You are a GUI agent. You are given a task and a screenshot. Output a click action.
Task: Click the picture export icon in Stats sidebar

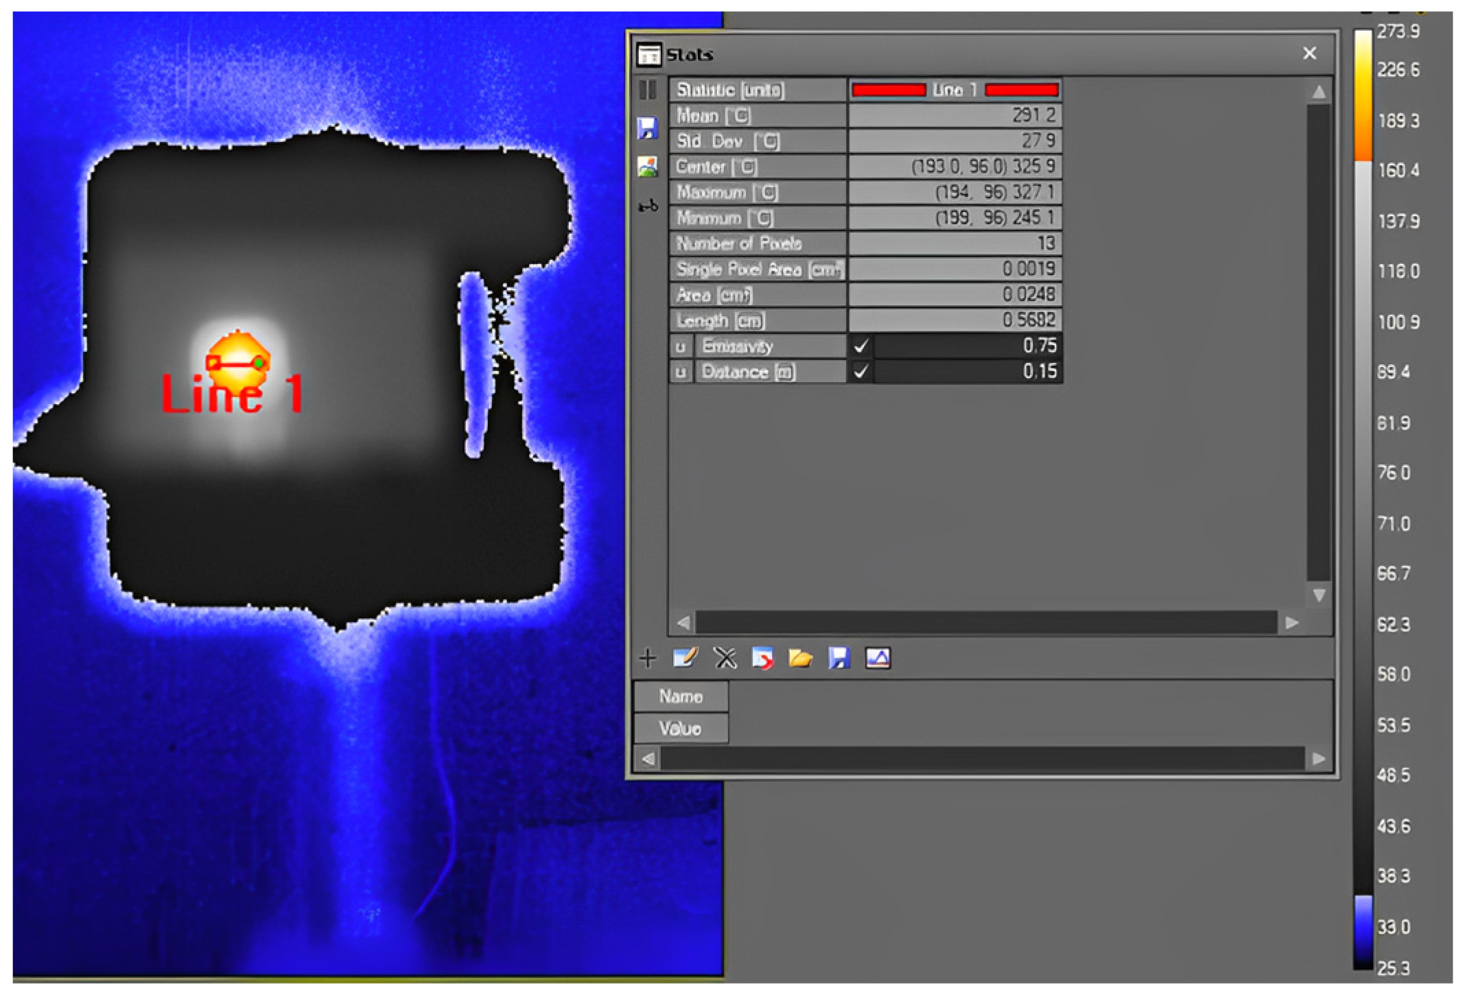(647, 167)
